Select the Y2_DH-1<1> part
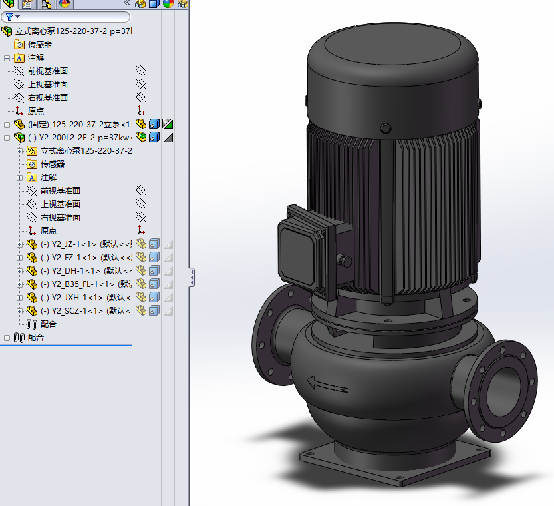 (86, 271)
